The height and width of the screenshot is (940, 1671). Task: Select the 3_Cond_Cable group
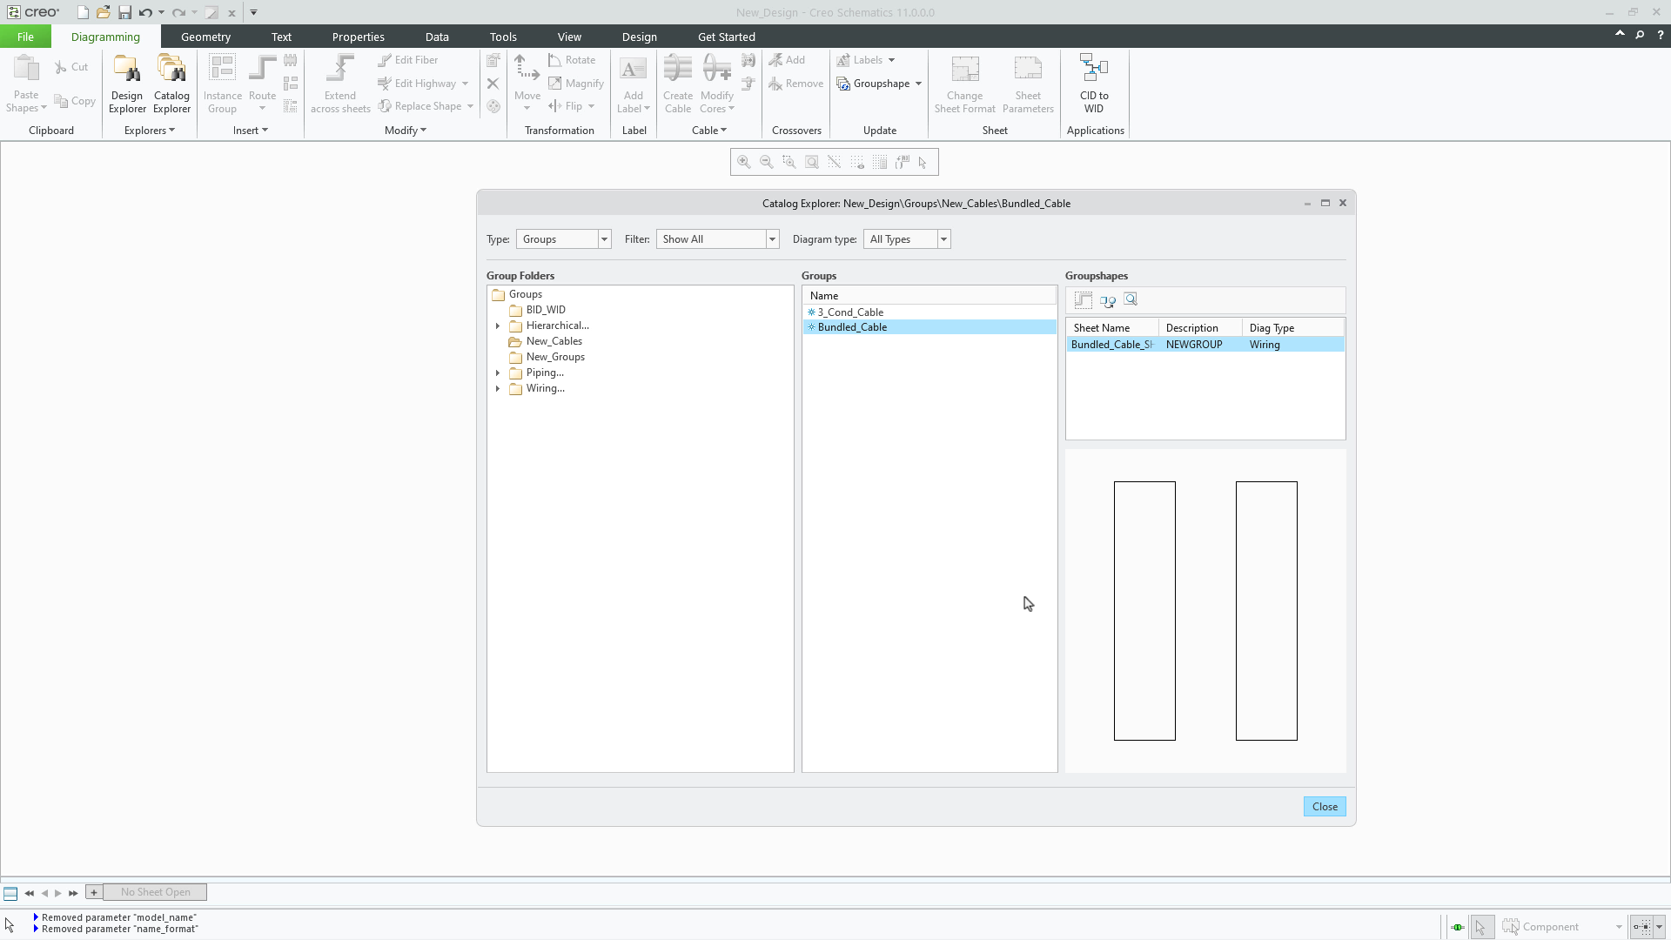(x=850, y=312)
